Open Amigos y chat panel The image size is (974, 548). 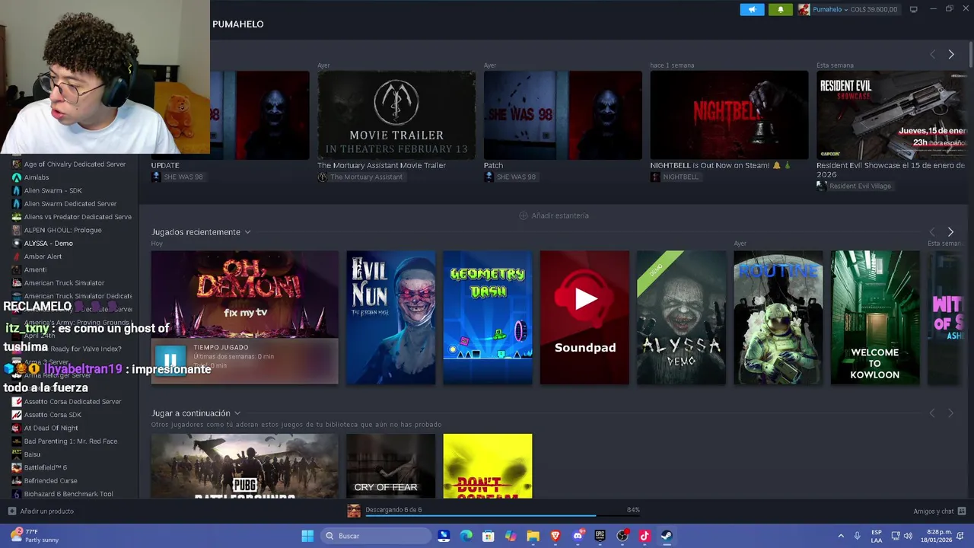[939, 511]
